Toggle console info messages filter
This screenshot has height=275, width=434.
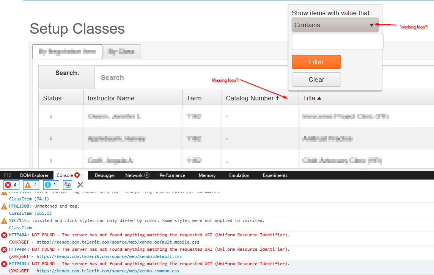click(x=51, y=185)
